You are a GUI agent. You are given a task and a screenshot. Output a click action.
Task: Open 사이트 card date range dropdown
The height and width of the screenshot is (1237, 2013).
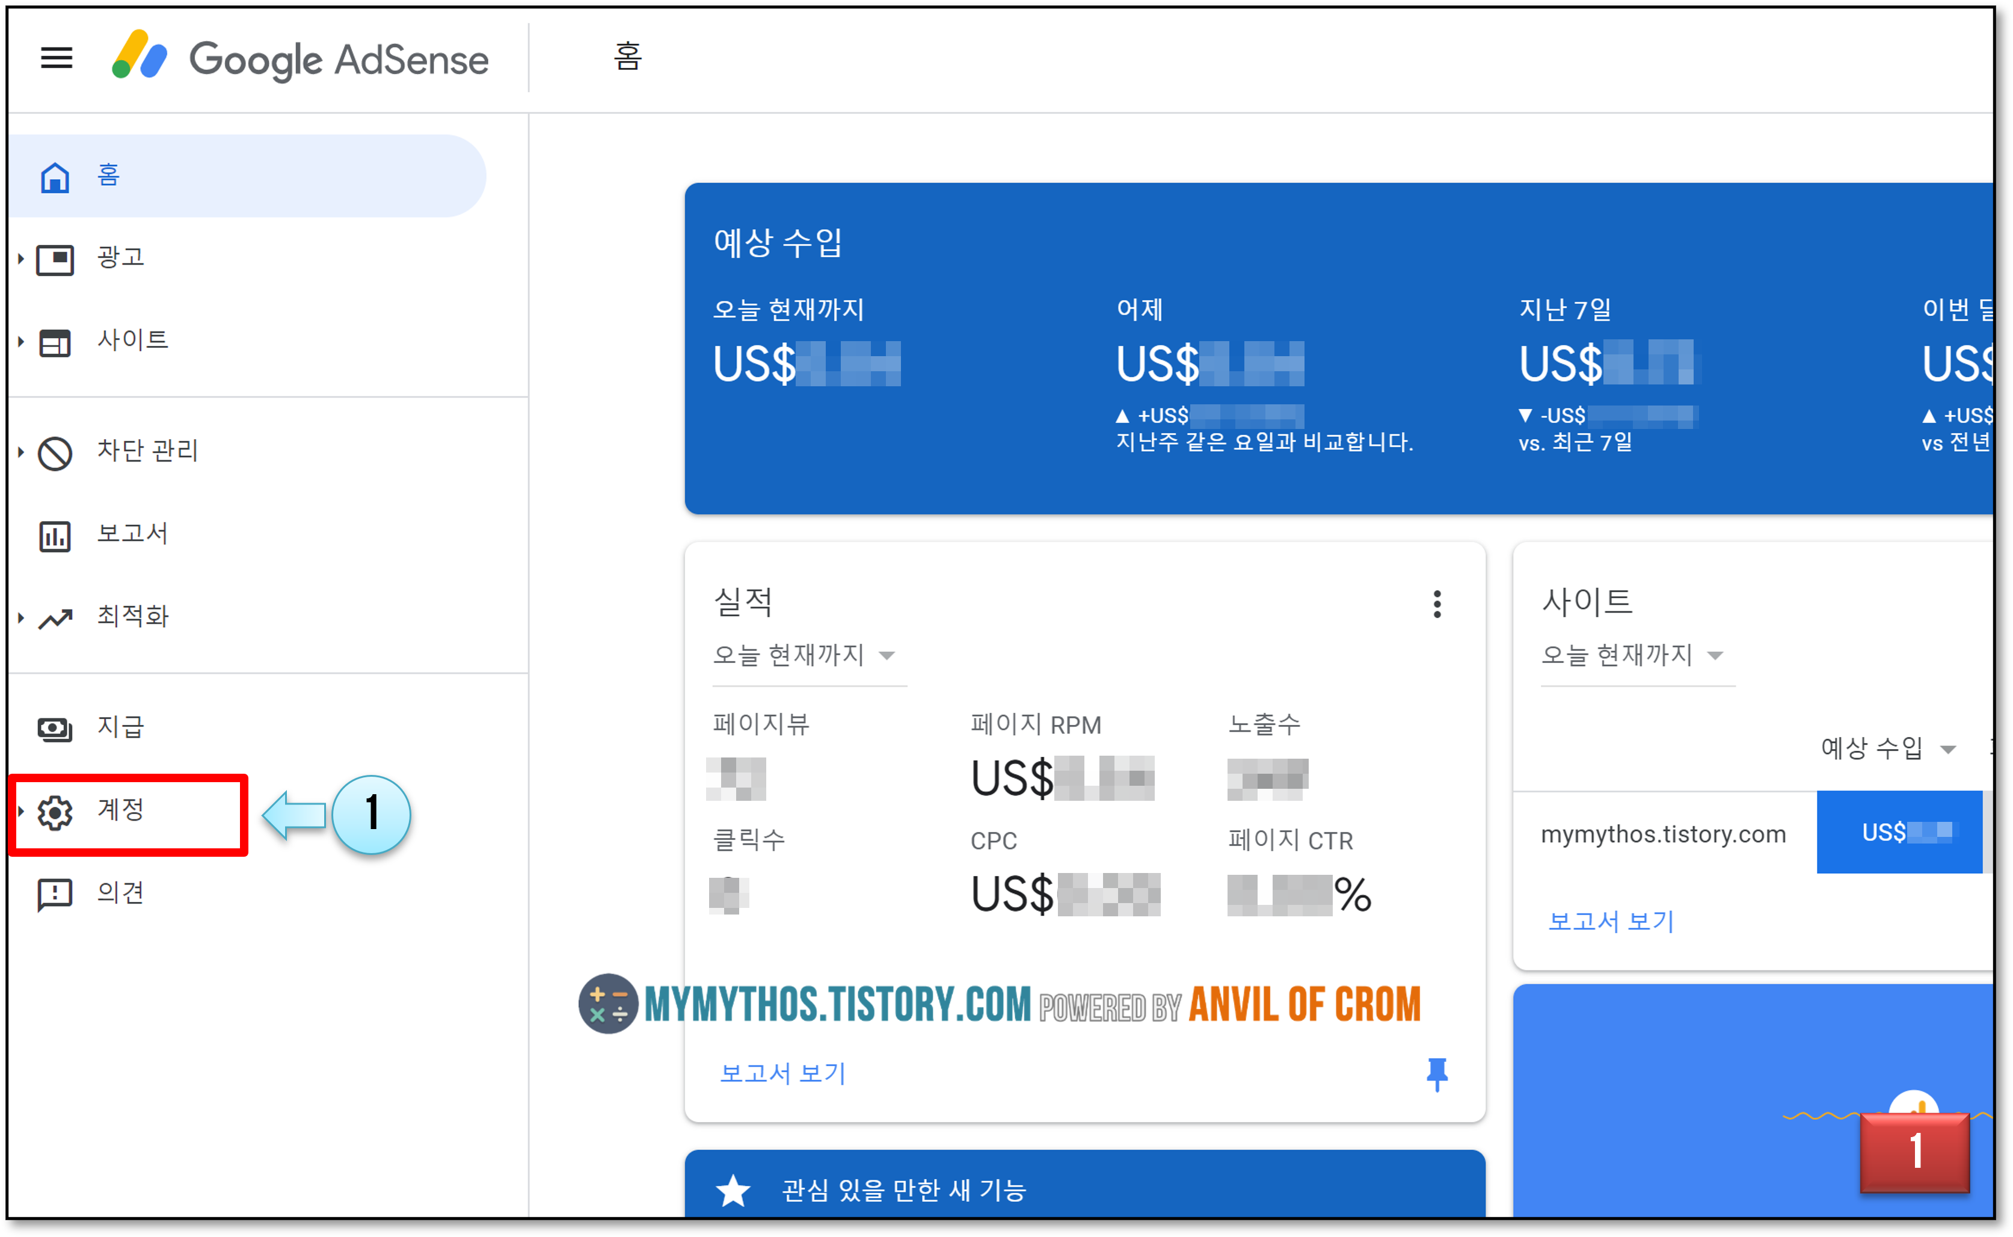click(1632, 655)
